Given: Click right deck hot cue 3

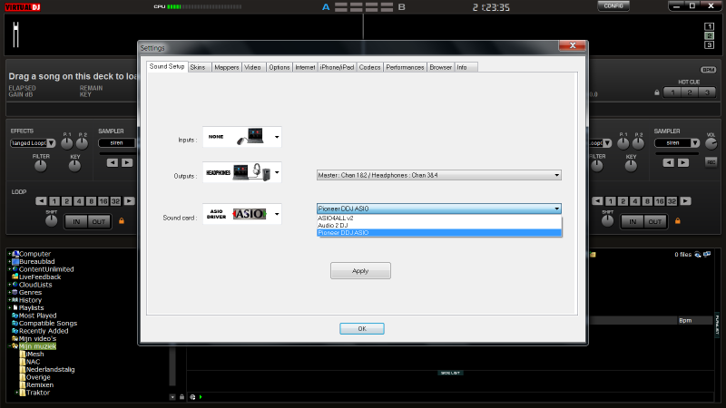Looking at the screenshot, I should 707,92.
